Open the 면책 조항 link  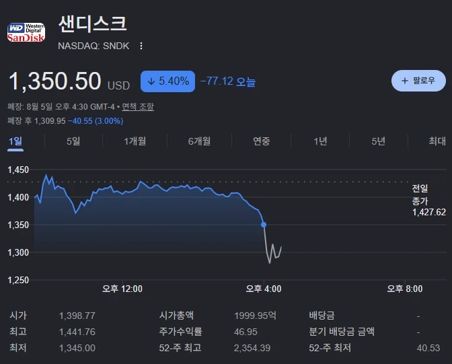(138, 107)
